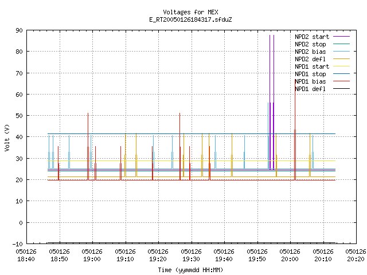Click the 'Voltages for MEX' chart title
Image resolution: width=367 pixels, height=275 pixels.
pyautogui.click(x=190, y=12)
